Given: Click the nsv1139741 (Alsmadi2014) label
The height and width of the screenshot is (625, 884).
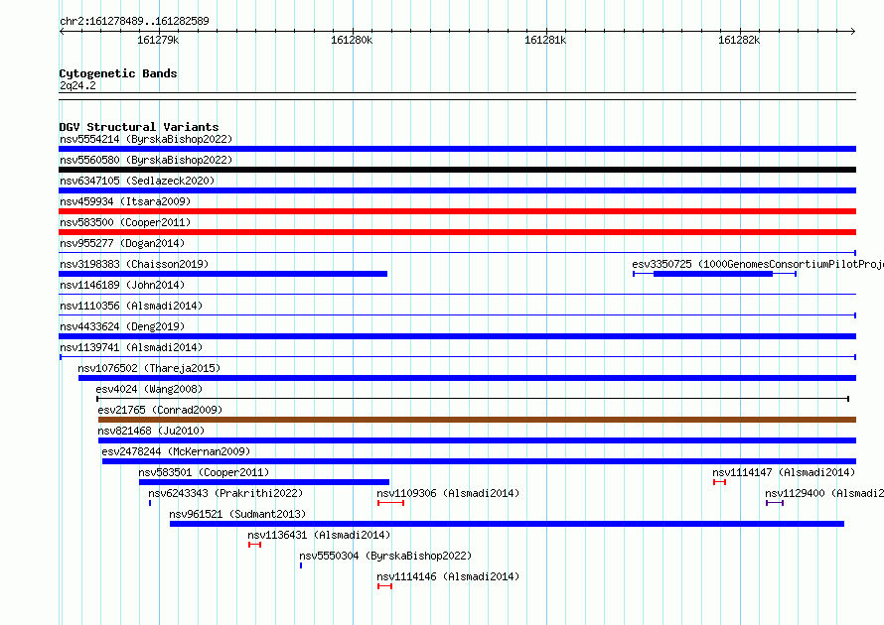Looking at the screenshot, I should [x=131, y=347].
